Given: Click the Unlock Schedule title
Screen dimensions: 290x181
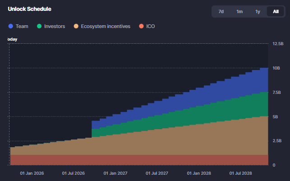Looking at the screenshot, I should point(29,9).
